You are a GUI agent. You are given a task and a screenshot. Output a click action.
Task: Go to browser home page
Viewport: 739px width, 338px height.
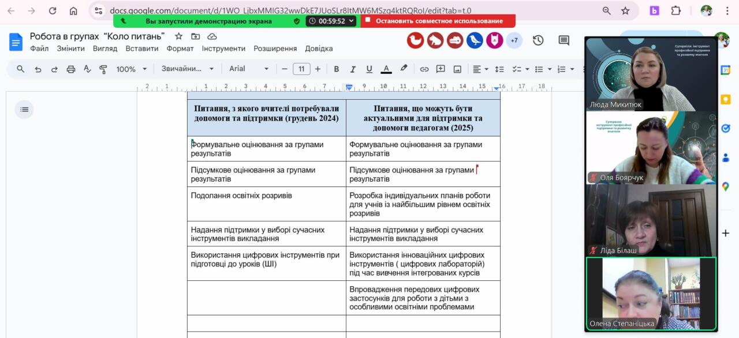[73, 10]
